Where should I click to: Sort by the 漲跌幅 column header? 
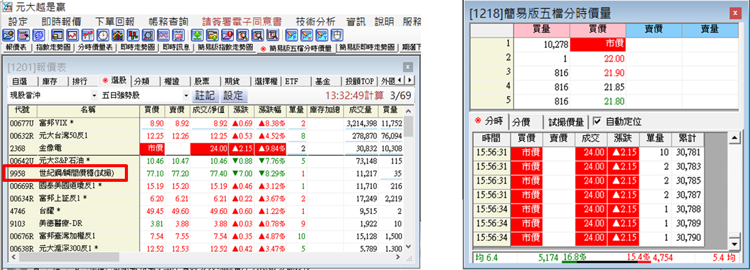270,110
